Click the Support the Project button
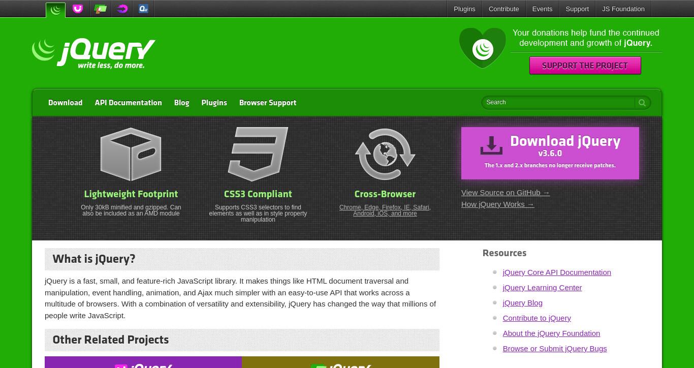 [x=585, y=66]
